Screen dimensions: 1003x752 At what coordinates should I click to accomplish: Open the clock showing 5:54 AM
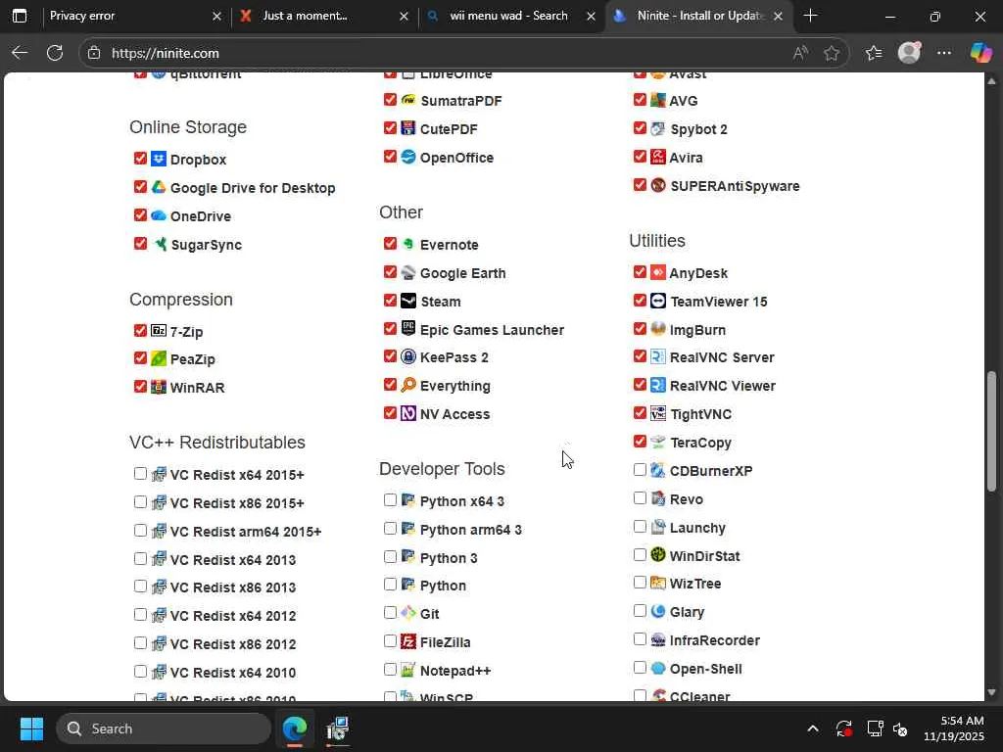953,728
